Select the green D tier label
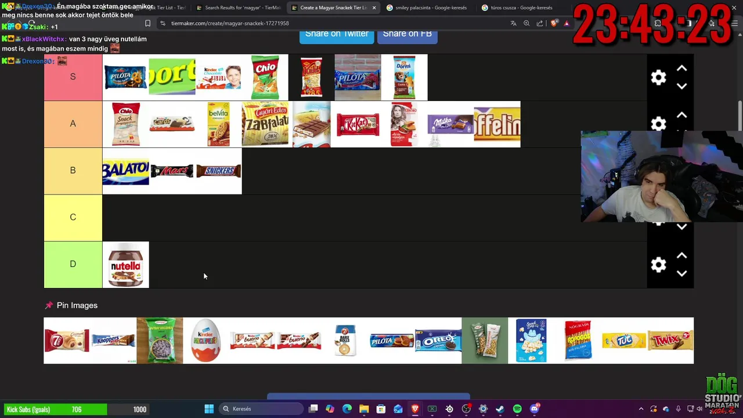This screenshot has height=418, width=743. coord(73,264)
